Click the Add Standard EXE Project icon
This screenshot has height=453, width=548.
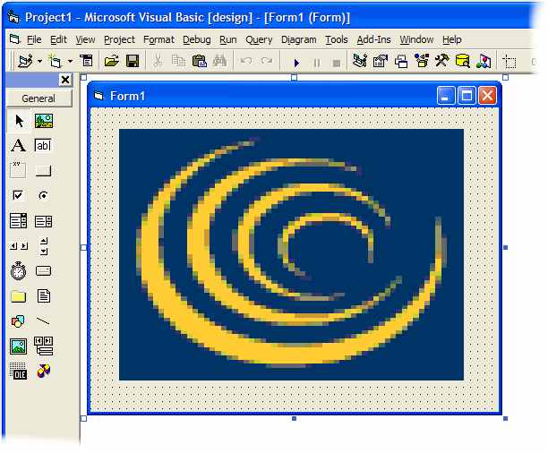[25, 61]
